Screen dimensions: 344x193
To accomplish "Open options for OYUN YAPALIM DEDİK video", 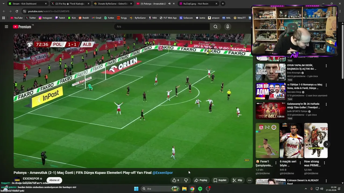I will coord(326,66).
